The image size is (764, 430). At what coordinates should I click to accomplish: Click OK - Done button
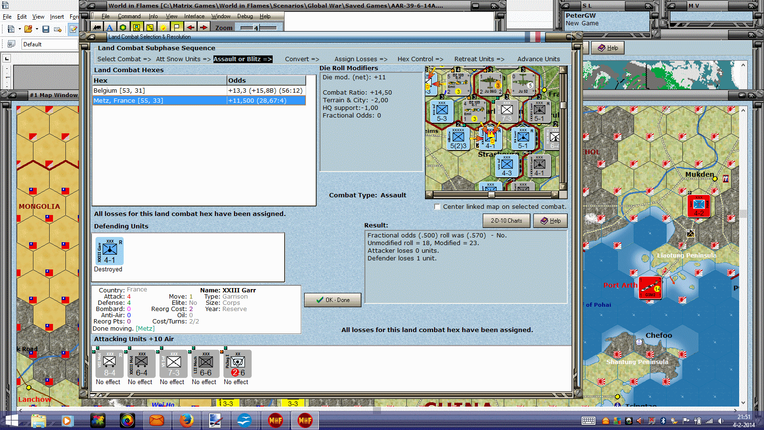coord(333,300)
